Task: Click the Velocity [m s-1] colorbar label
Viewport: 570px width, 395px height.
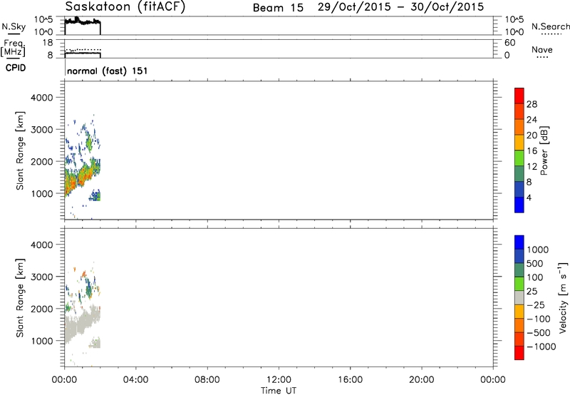Action: [563, 297]
